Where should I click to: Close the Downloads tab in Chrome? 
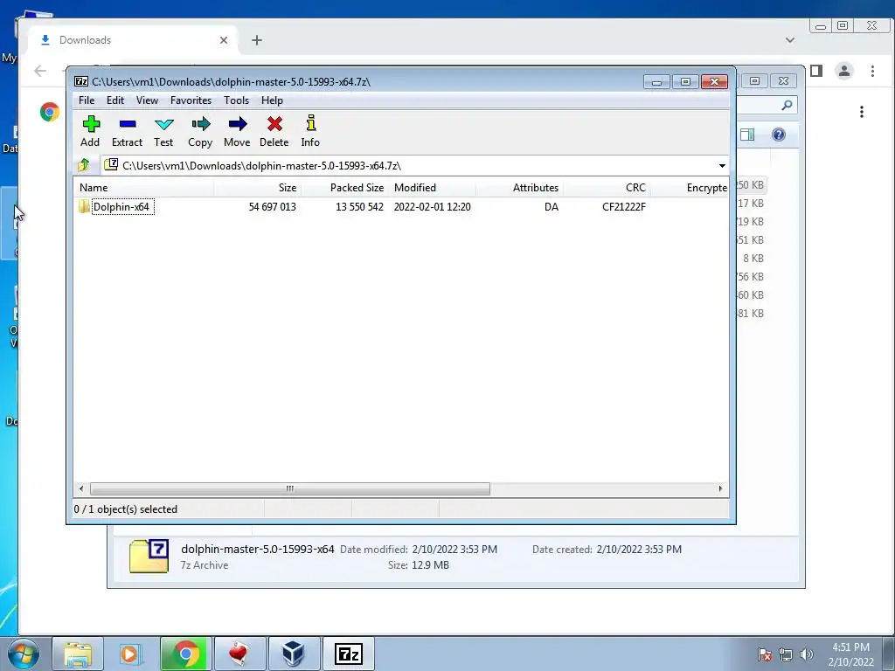coord(224,40)
